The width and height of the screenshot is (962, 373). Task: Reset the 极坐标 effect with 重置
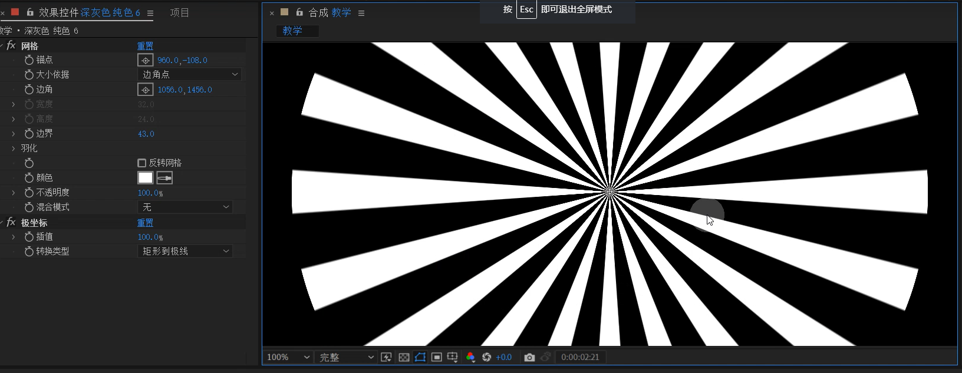coord(145,223)
